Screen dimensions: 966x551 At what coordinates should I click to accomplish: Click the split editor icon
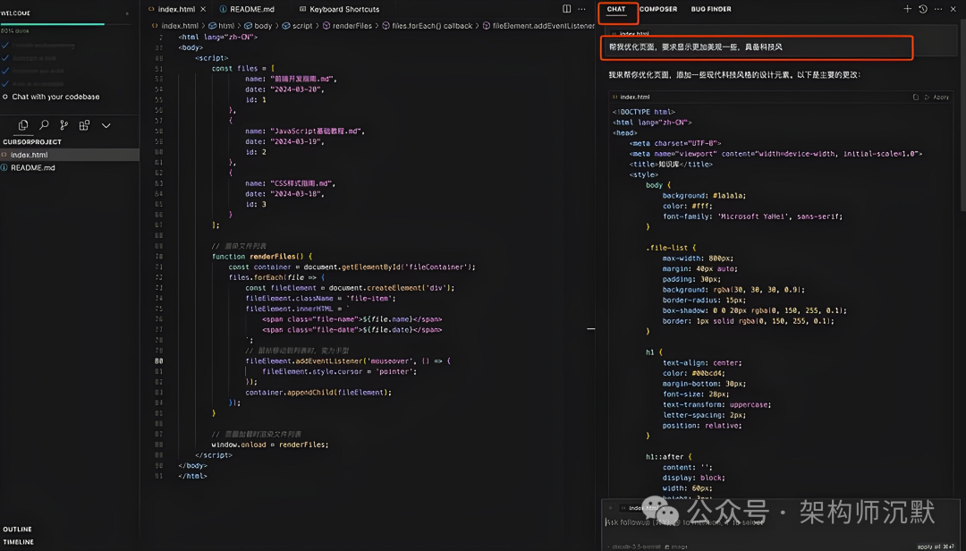[567, 9]
